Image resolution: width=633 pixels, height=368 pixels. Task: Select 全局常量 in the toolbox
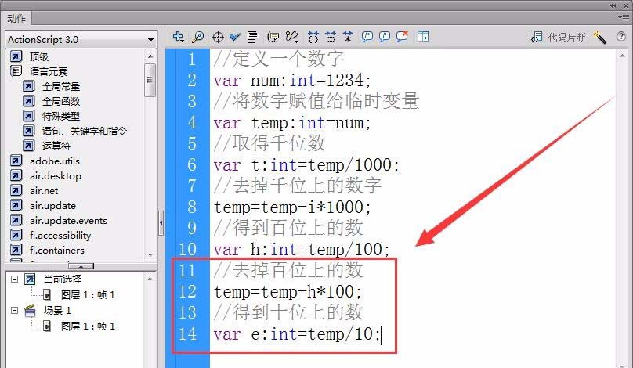[61, 86]
